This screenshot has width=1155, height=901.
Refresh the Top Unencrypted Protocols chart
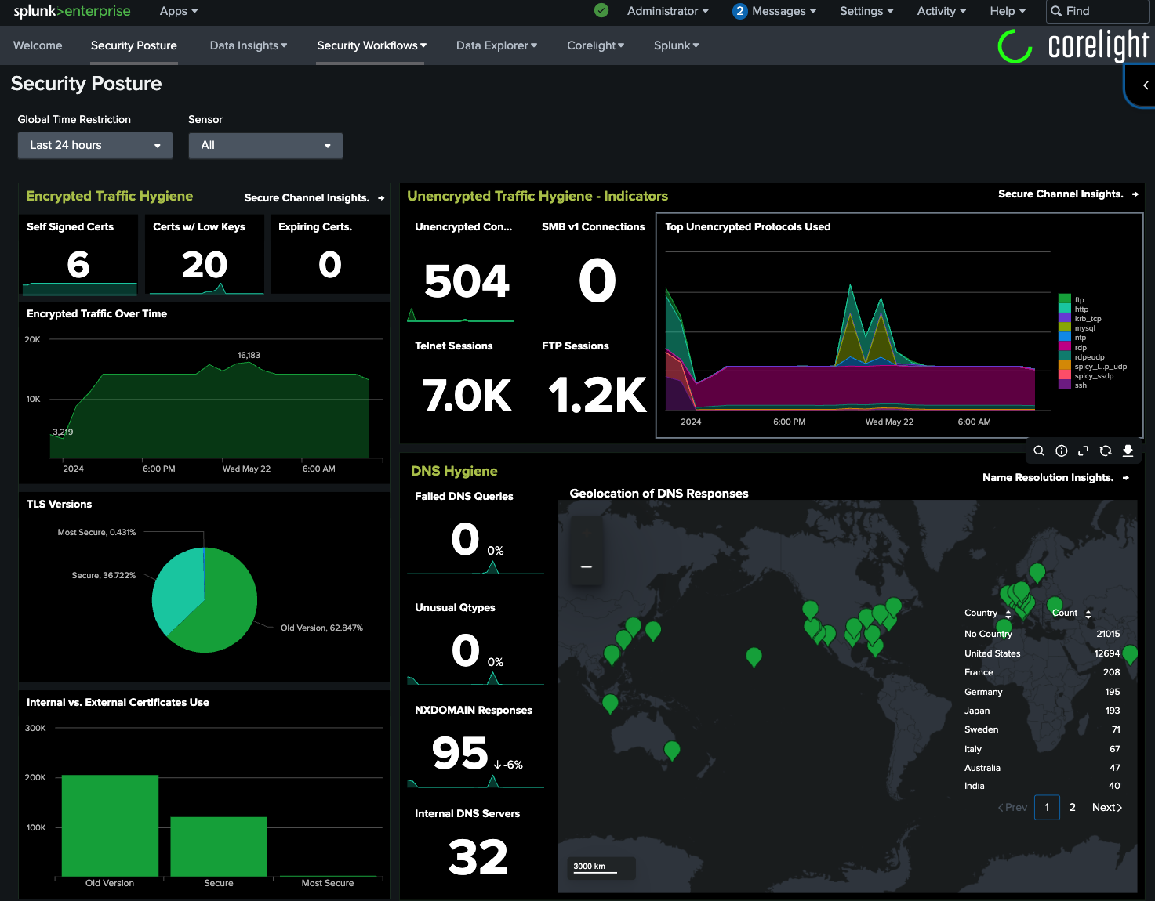1106,450
